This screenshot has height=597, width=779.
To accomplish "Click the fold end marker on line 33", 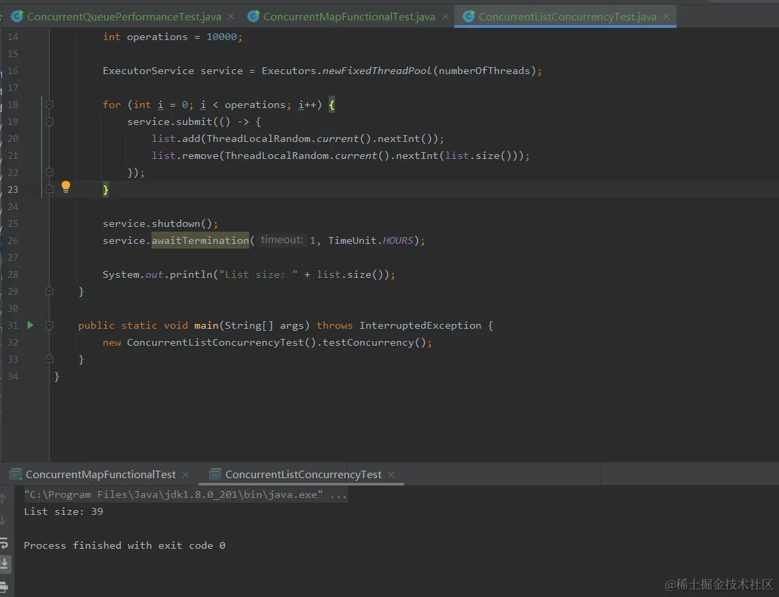I will coord(49,359).
